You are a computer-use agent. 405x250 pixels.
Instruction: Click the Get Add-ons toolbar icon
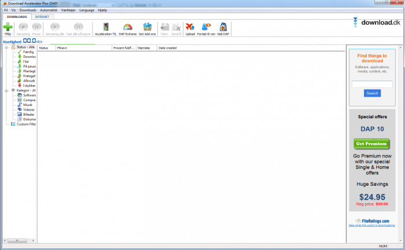pyautogui.click(x=147, y=27)
